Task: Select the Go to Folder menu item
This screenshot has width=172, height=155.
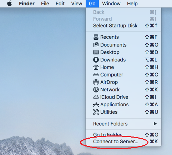Action: tap(123, 135)
